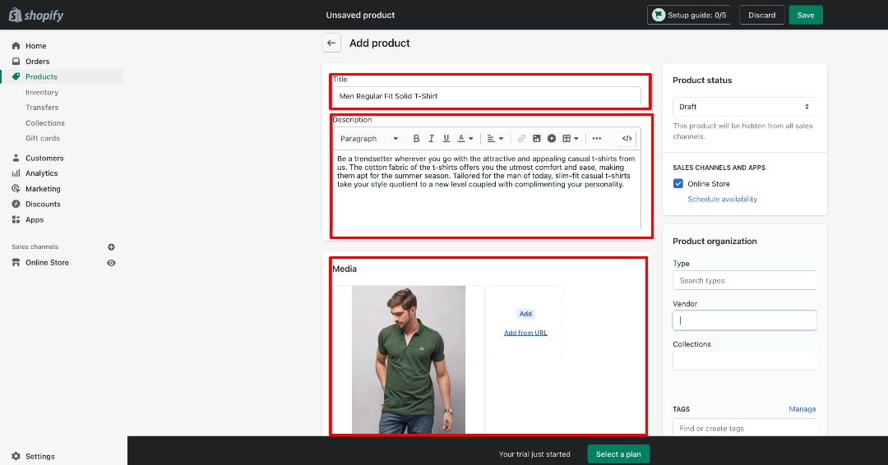Click the Save button

coord(805,16)
